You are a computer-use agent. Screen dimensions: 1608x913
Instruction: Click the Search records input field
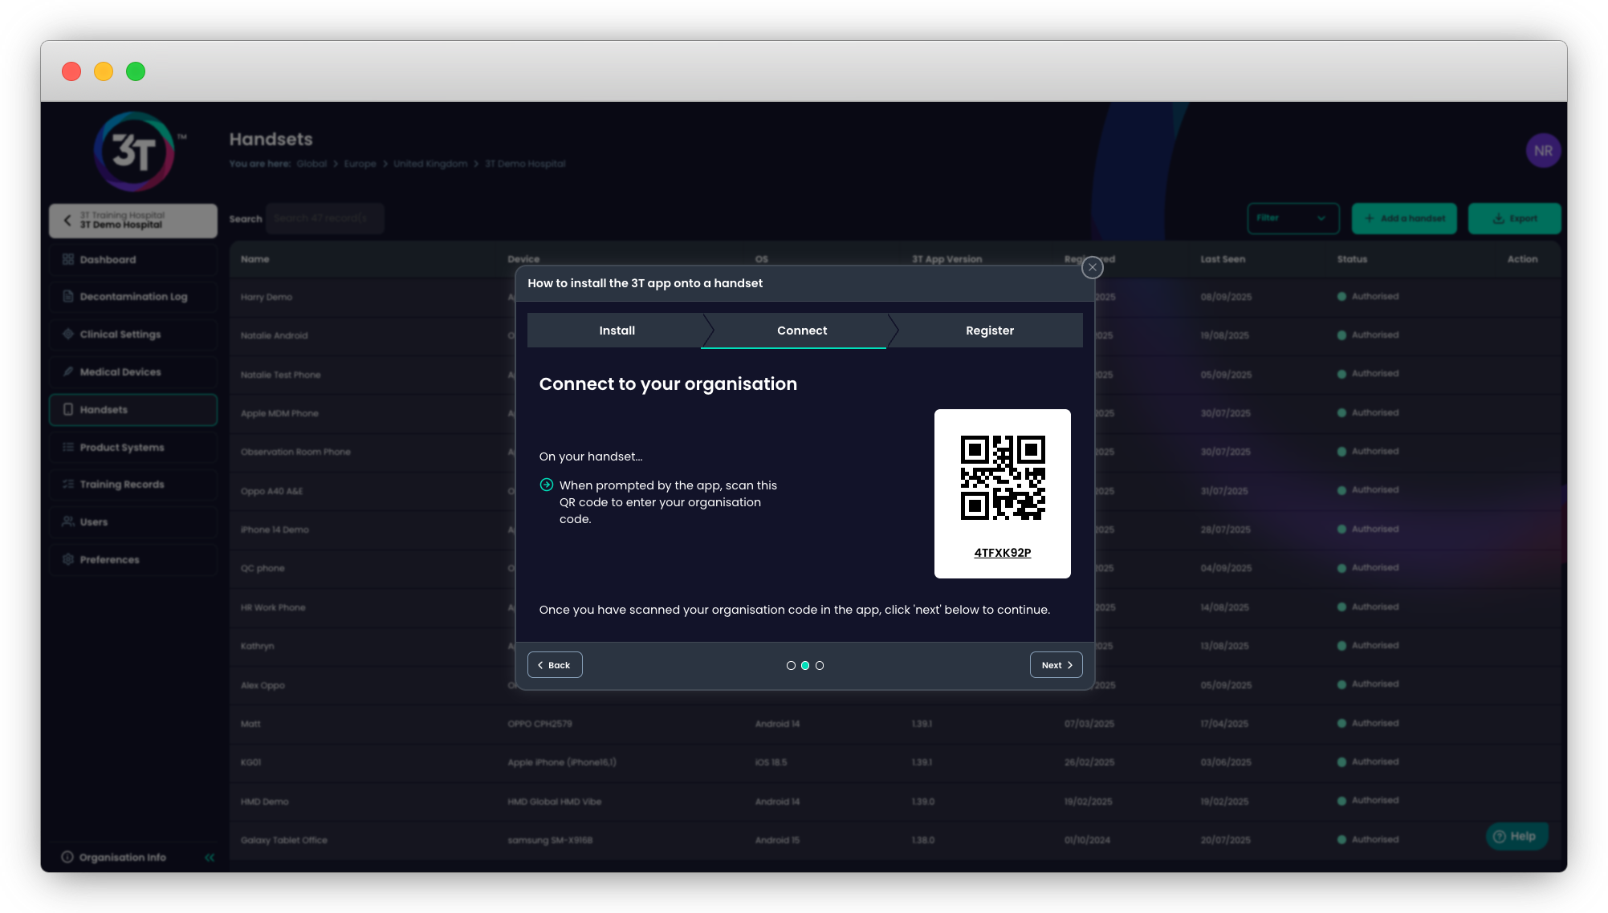pos(324,218)
